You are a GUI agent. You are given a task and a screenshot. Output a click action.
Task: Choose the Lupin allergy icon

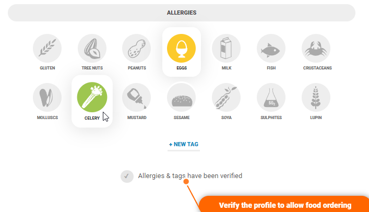pyautogui.click(x=316, y=98)
